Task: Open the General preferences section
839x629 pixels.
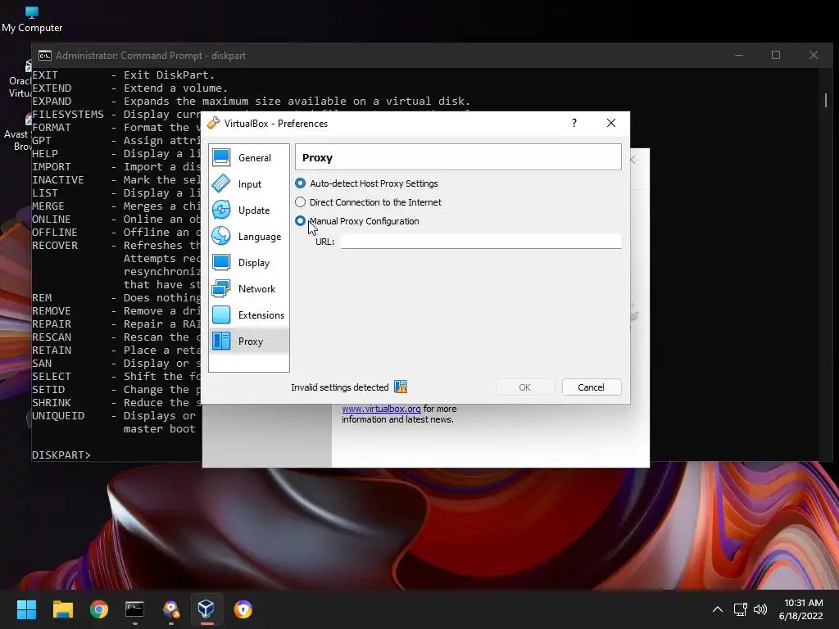Action: 249,158
